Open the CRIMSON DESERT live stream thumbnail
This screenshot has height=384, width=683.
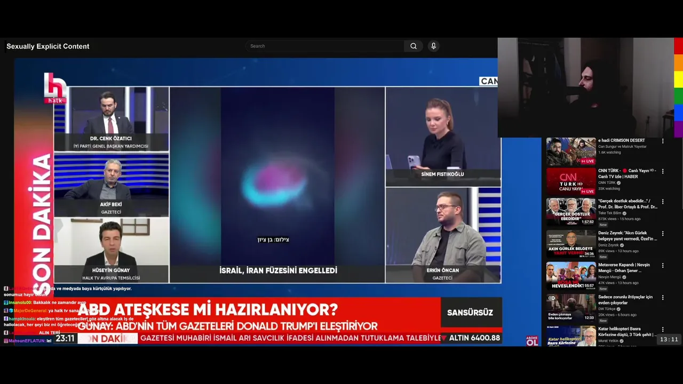(x=571, y=151)
